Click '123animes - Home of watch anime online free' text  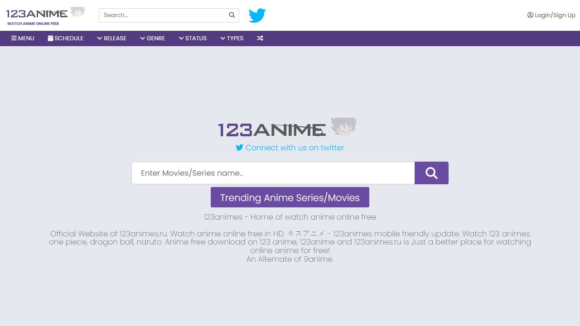(x=290, y=217)
